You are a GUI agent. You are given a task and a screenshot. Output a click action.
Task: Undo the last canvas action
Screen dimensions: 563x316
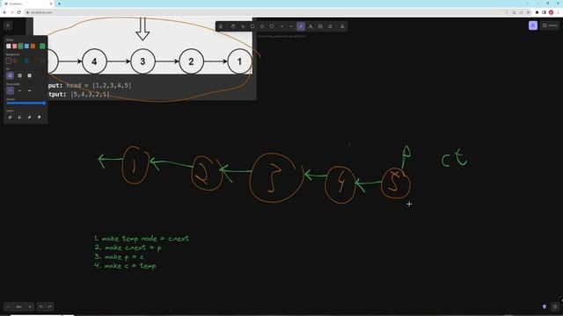pyautogui.click(x=41, y=306)
